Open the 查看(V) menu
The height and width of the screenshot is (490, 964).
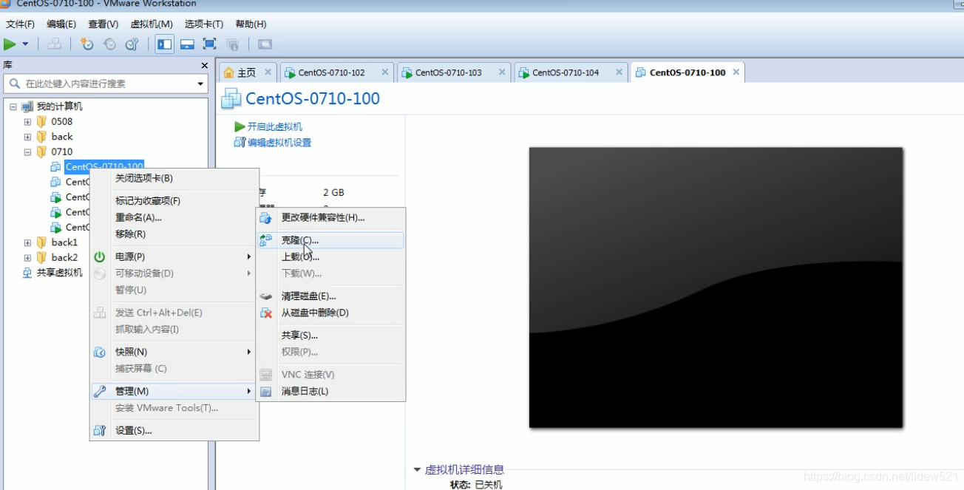click(103, 24)
